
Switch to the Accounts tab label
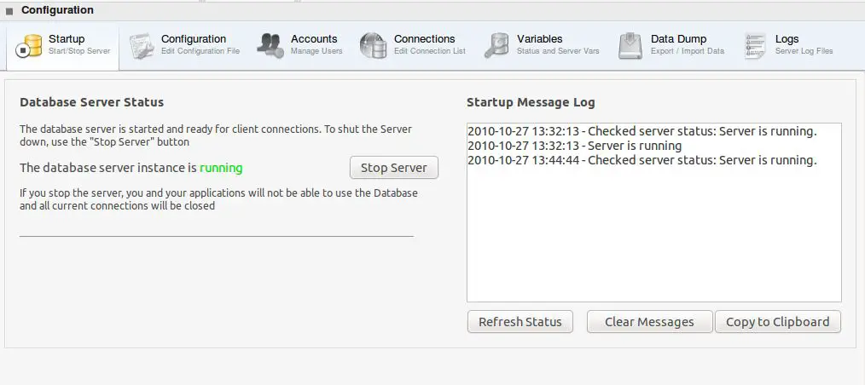[314, 39]
